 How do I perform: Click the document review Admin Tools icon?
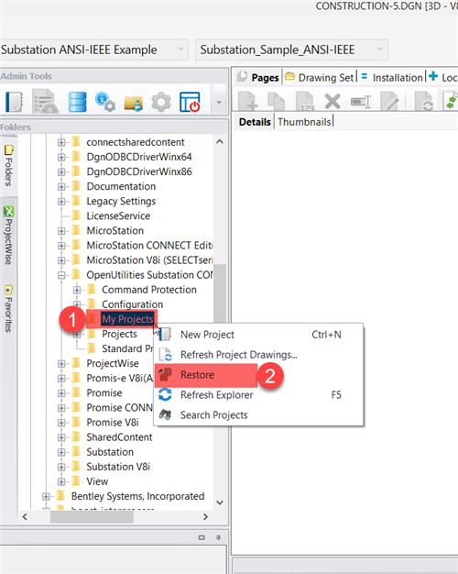click(x=45, y=102)
